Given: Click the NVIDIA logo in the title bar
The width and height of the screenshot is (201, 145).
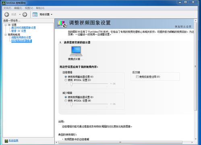Looking at the screenshot, I should click(4, 3).
